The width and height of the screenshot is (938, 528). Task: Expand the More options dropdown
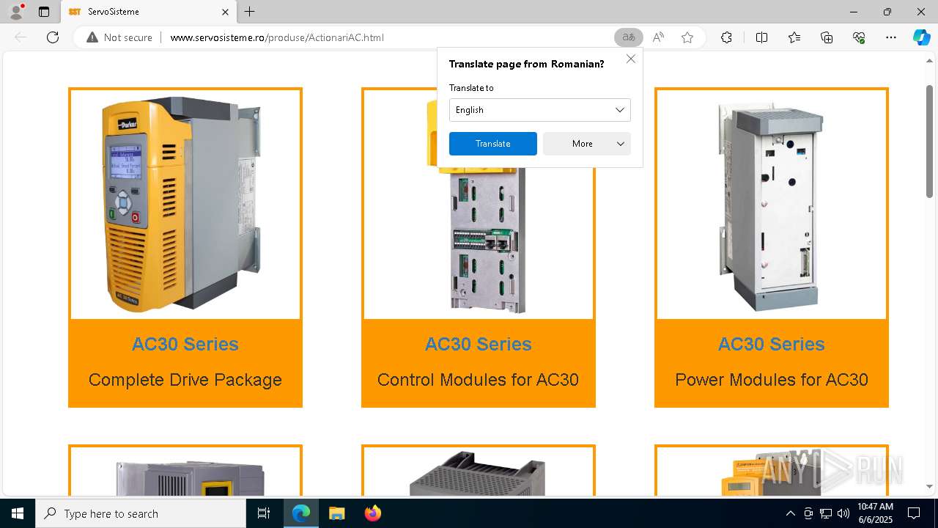587,144
